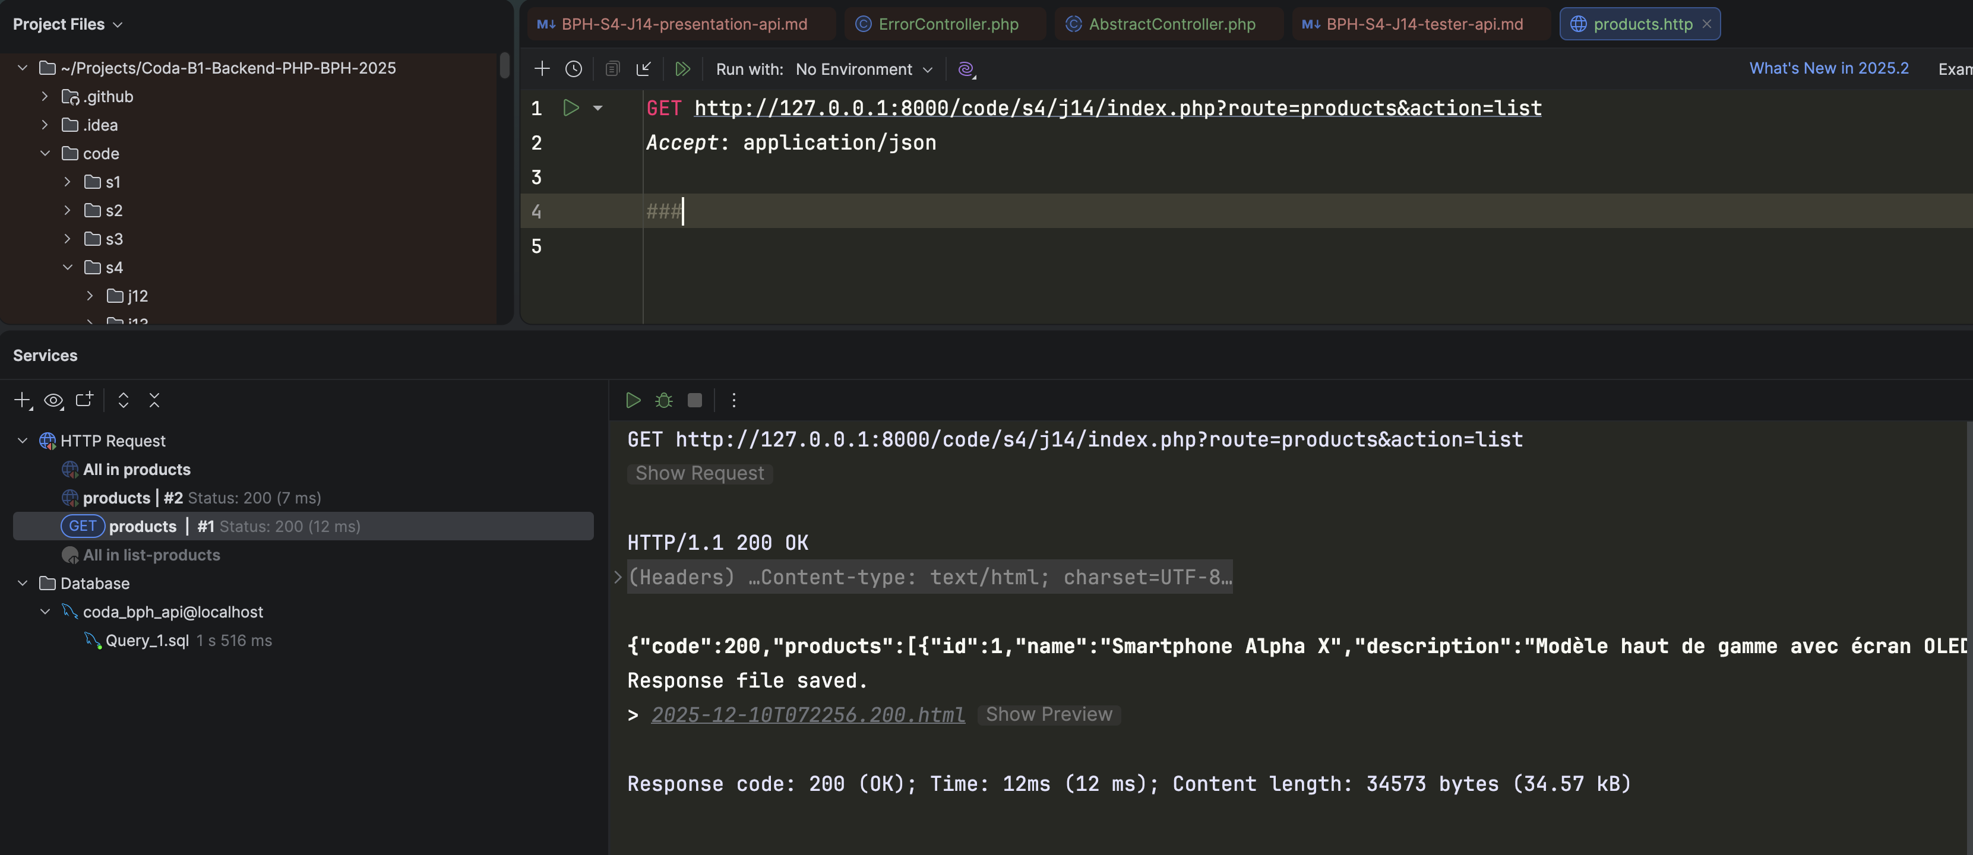Run all requests using the double-play icon
1973x855 pixels.
(682, 69)
